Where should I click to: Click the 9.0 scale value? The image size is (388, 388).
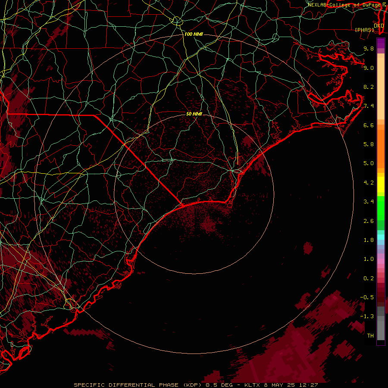tap(369, 68)
